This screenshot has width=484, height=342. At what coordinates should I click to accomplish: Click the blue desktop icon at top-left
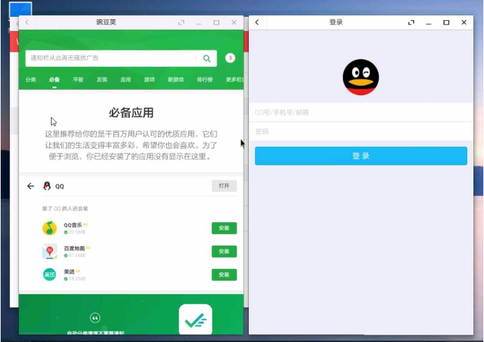(20, 9)
